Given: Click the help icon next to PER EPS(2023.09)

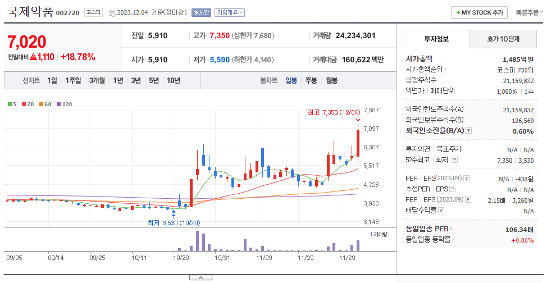Looking at the screenshot, I should [467, 179].
